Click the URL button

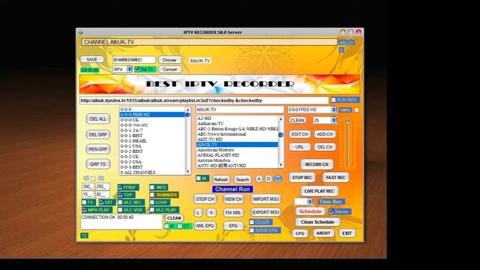pyautogui.click(x=300, y=147)
